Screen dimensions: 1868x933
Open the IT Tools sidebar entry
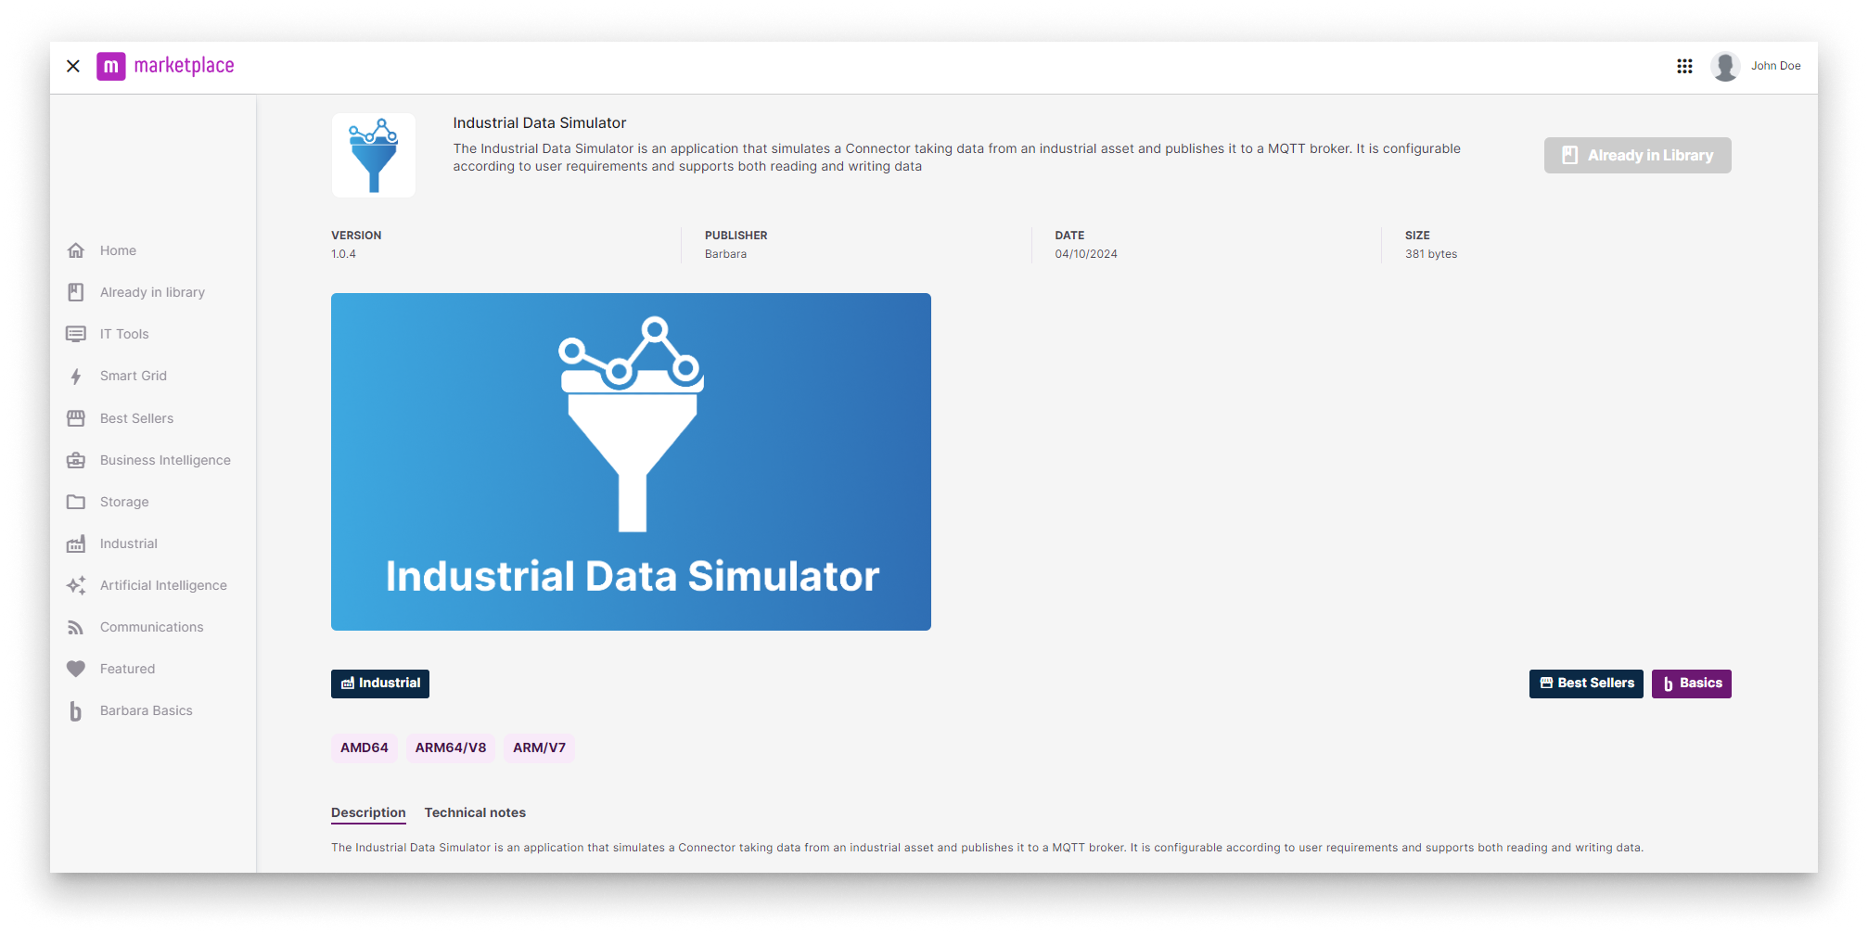(x=123, y=333)
